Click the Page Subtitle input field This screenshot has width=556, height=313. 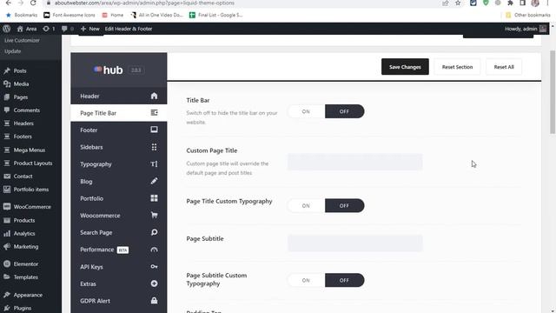(355, 243)
